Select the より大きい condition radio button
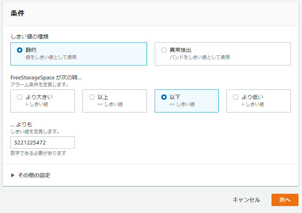Screen dimensions: 302x213 [20, 97]
